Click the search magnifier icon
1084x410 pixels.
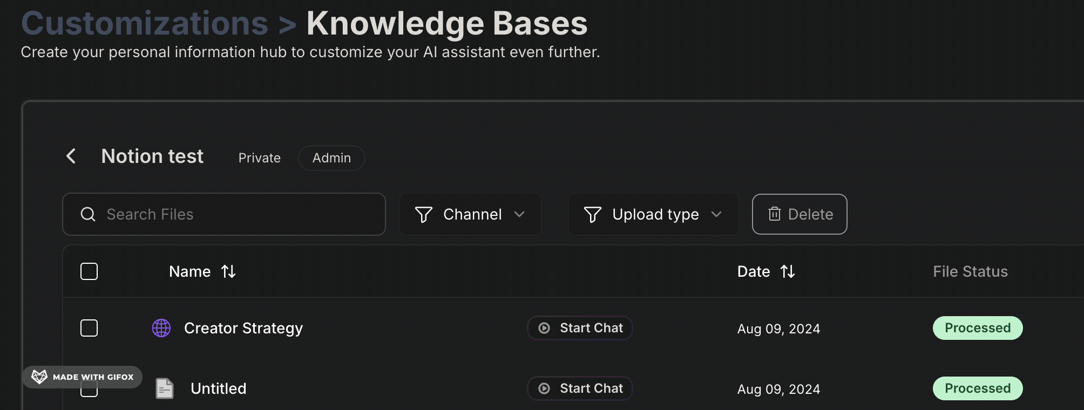coord(88,214)
